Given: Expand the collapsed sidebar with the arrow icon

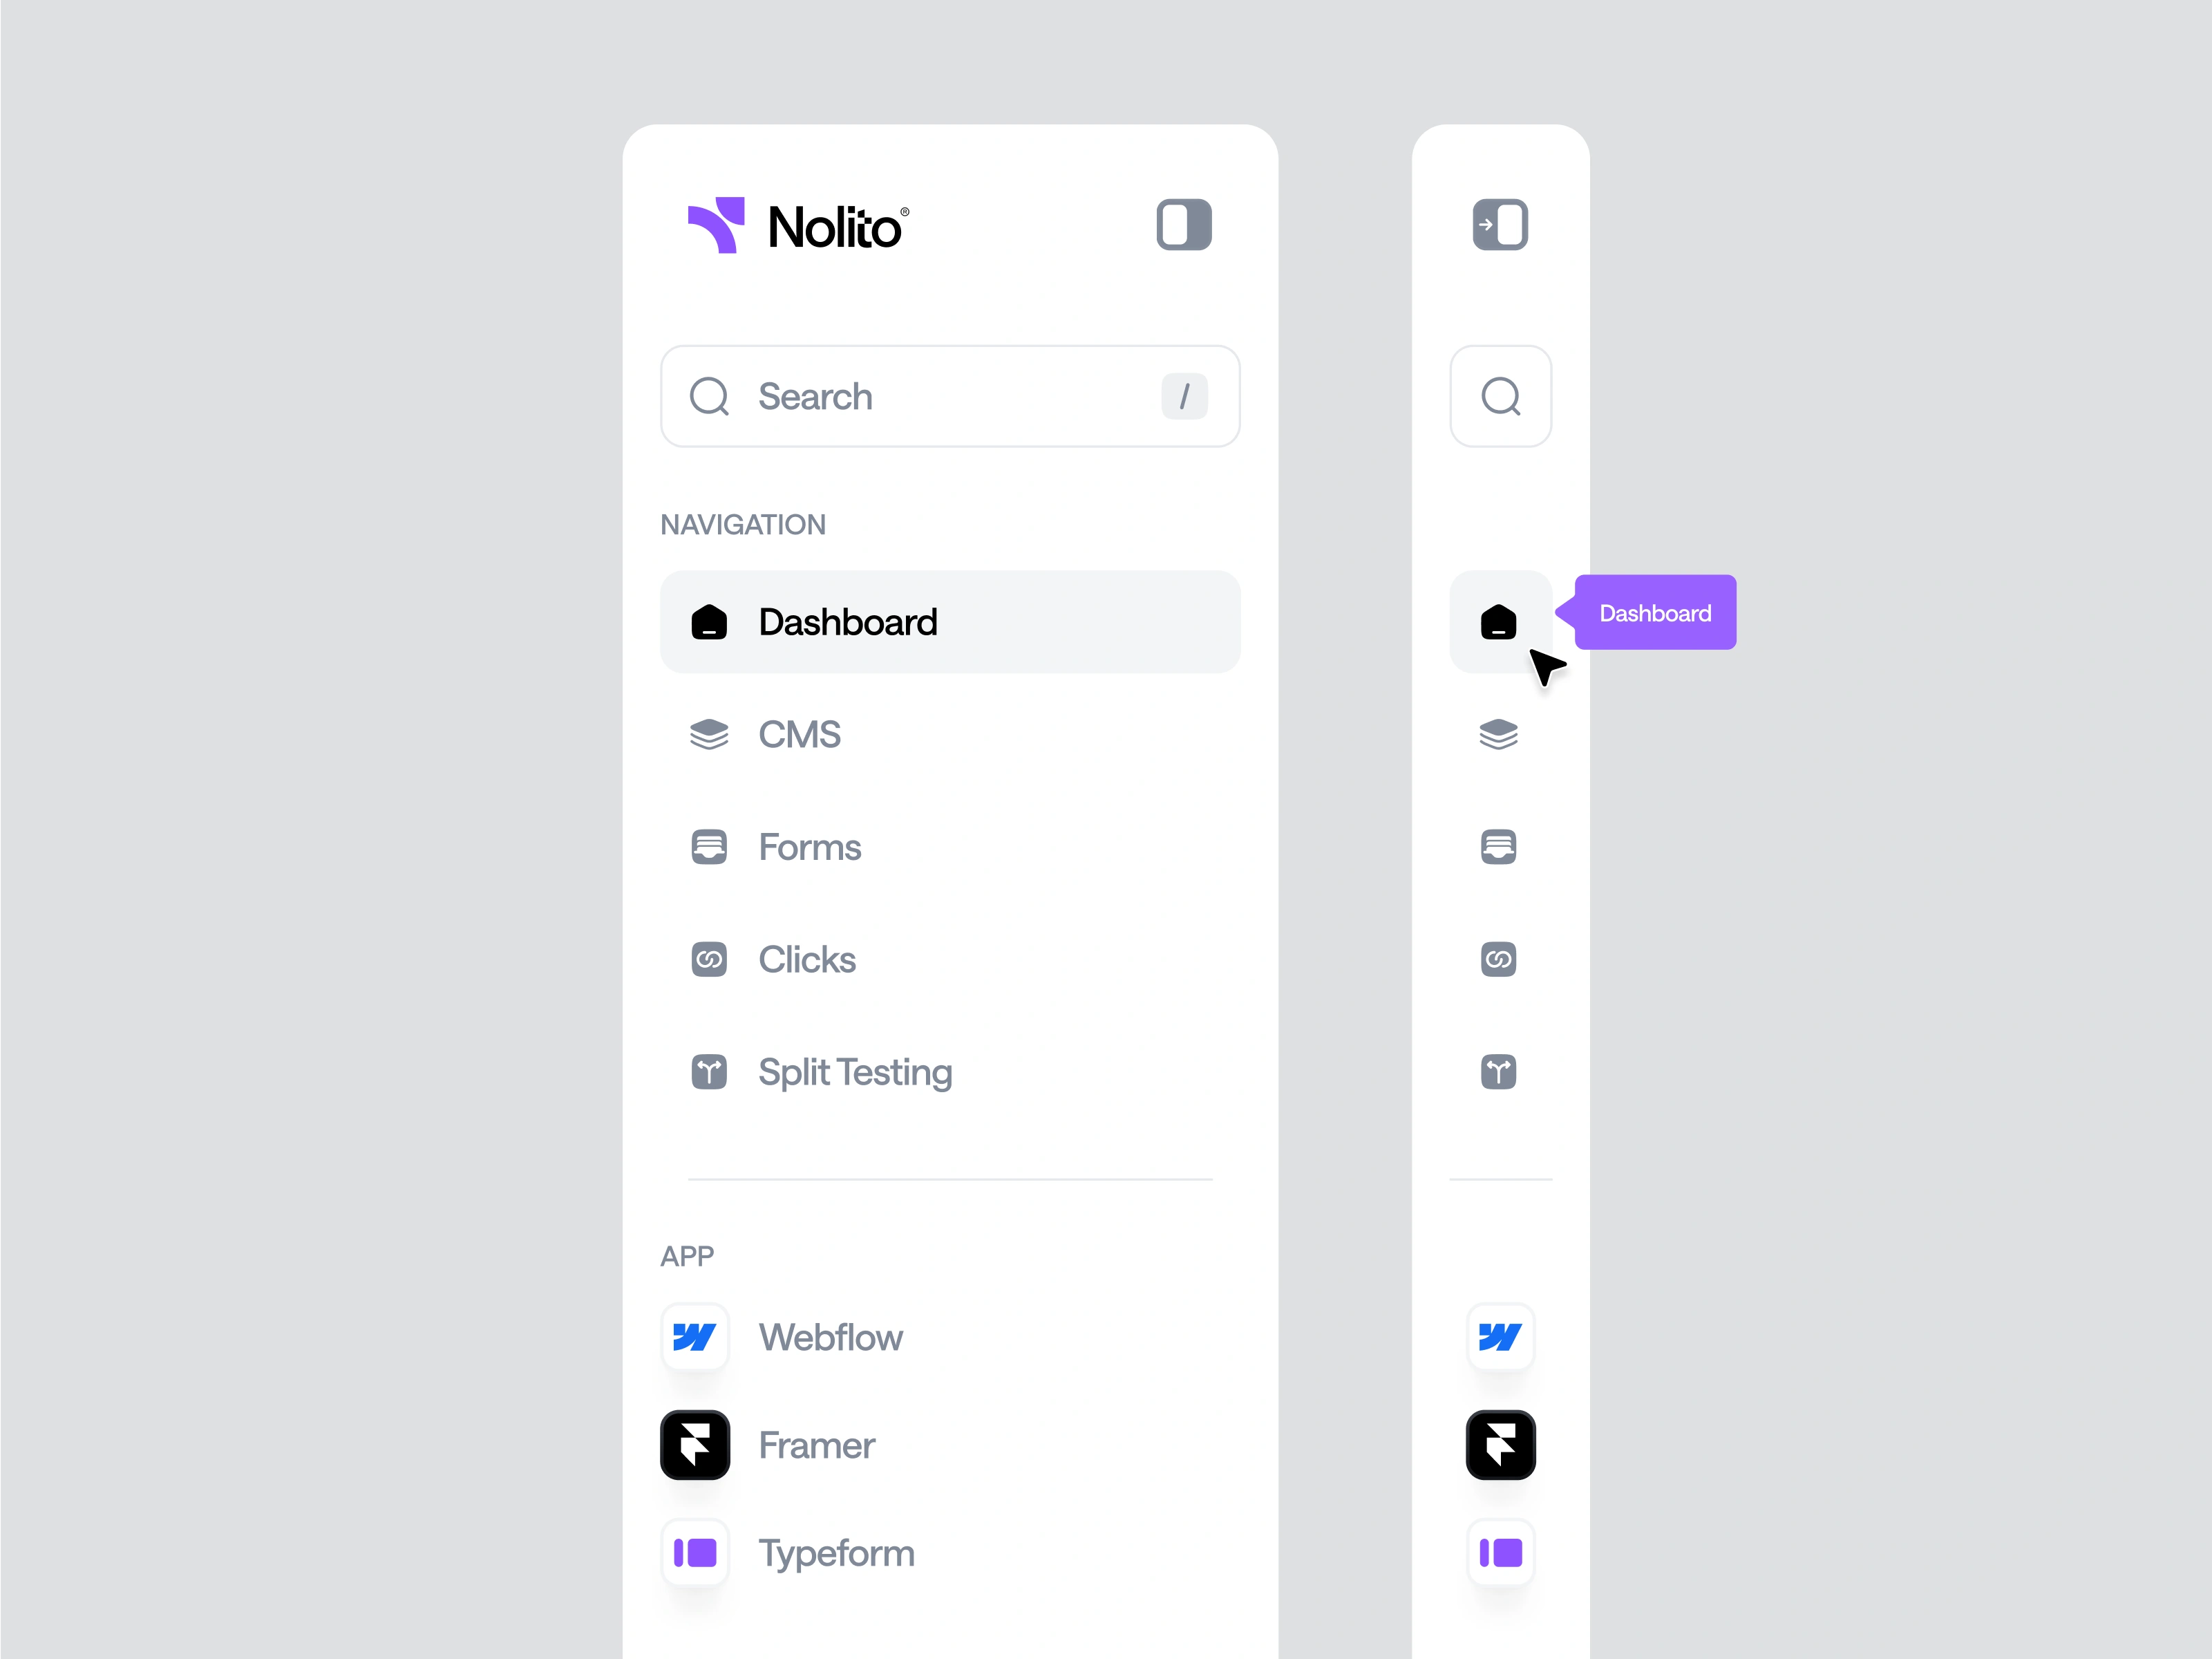Looking at the screenshot, I should pos(1500,224).
